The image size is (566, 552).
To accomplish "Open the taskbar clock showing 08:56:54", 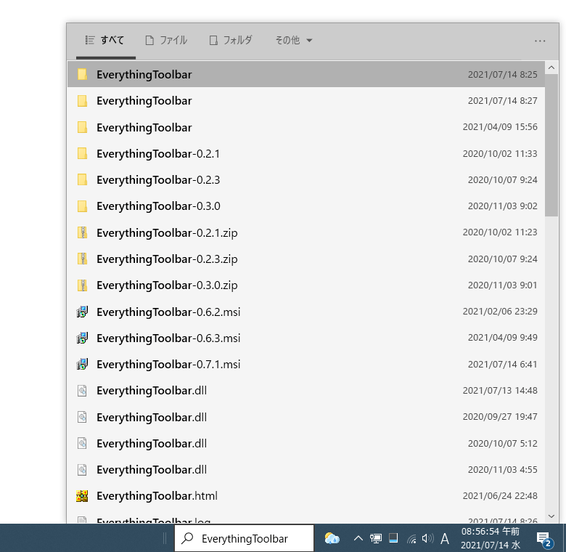I will (491, 538).
